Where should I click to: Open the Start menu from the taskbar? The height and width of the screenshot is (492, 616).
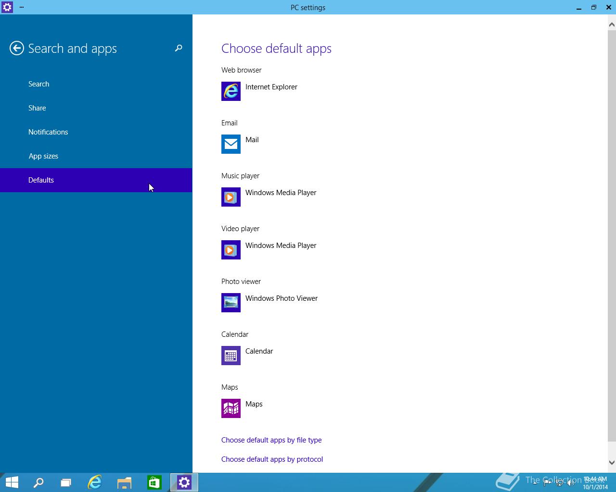tap(12, 482)
